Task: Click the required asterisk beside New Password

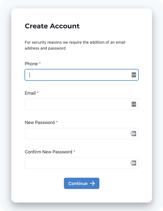Action: point(57,122)
